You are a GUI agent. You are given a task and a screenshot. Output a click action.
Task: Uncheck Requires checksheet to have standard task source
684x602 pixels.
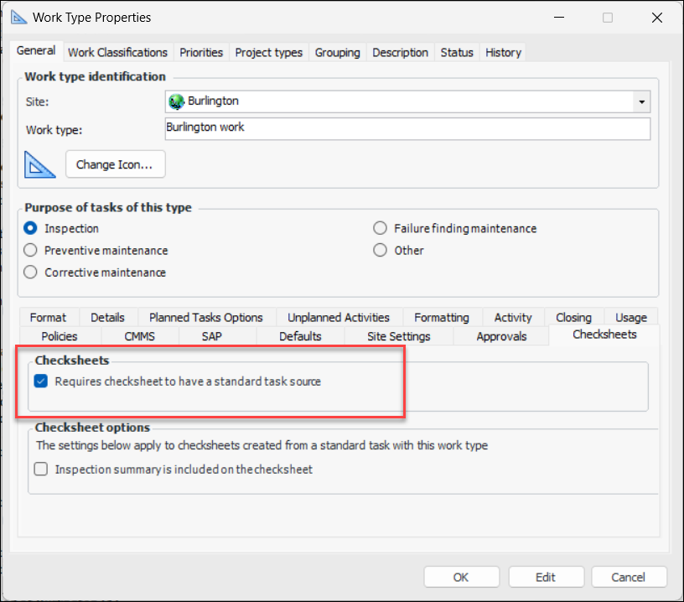click(41, 381)
